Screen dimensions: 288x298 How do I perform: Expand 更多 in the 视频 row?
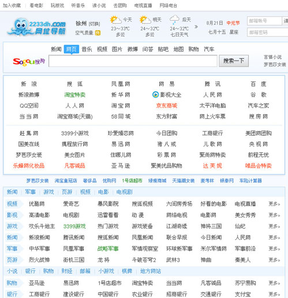[x=274, y=204]
